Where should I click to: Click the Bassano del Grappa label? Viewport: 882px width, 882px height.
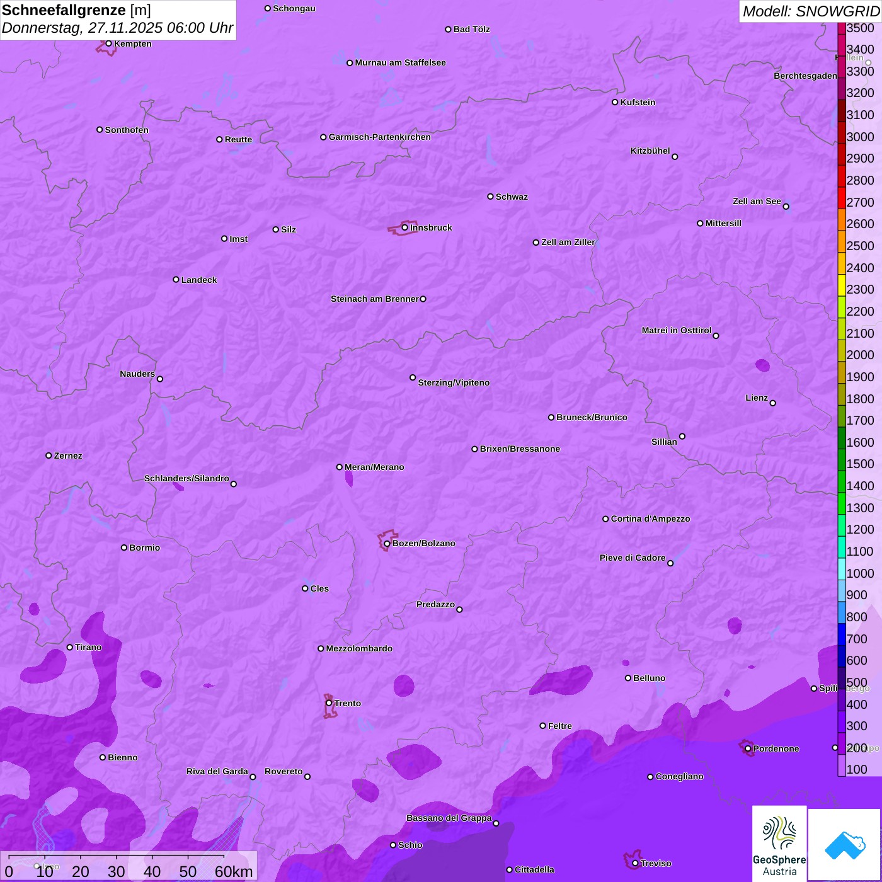click(449, 818)
